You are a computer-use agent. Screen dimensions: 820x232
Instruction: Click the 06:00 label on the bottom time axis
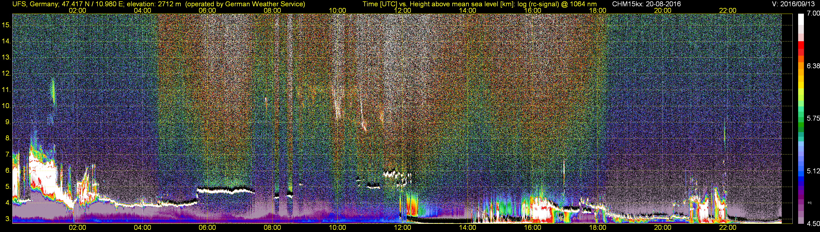click(x=207, y=228)
